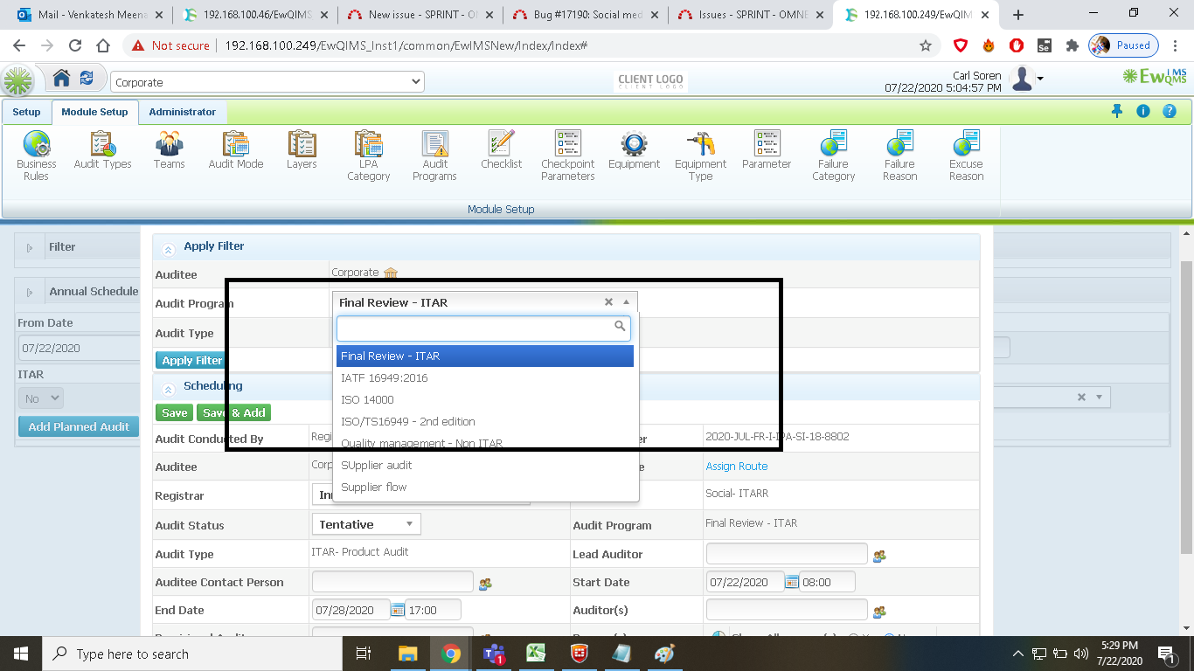Collapse the Apply Filter section

click(169, 248)
